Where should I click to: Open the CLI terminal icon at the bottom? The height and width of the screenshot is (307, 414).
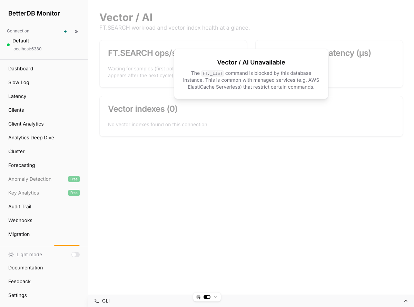pos(96,300)
